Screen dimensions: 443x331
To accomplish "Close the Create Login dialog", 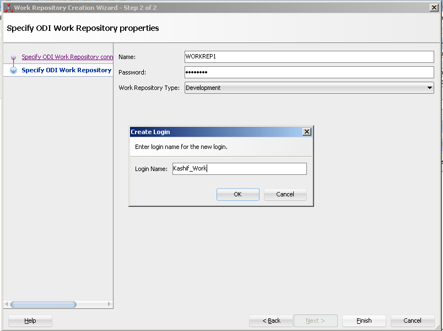I will tap(307, 131).
